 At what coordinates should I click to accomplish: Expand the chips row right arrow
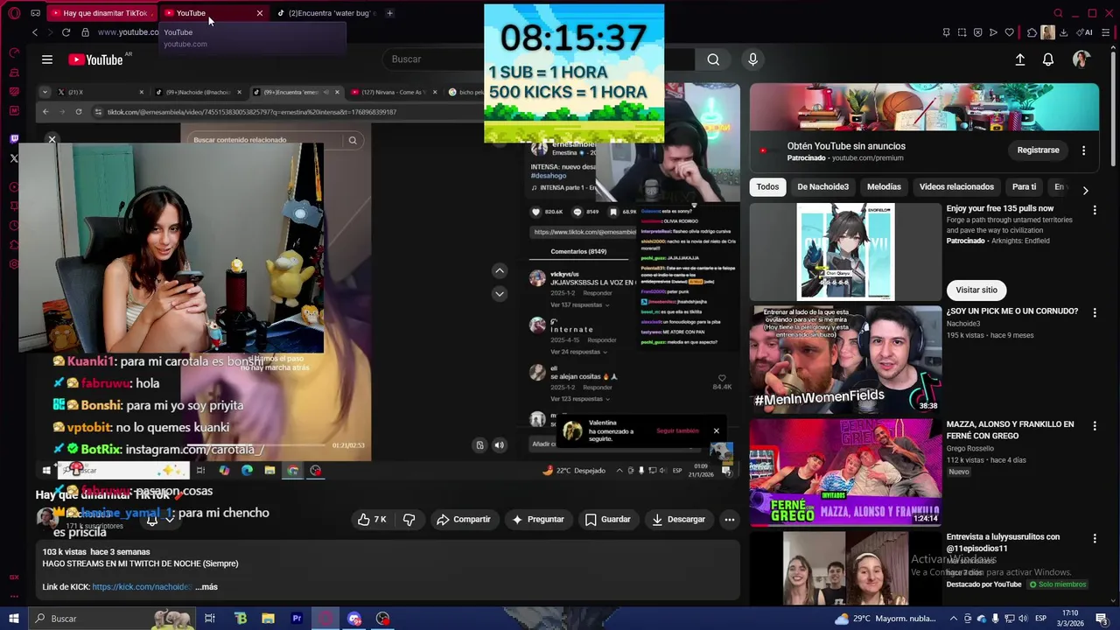coord(1085,190)
